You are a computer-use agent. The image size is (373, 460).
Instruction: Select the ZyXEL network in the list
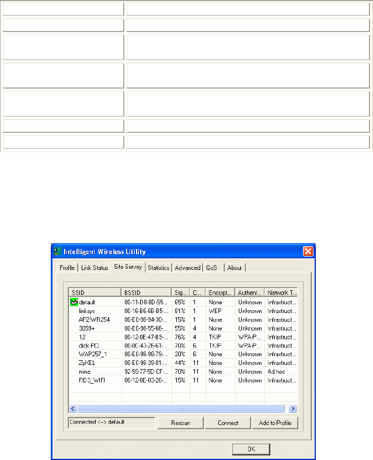(86, 363)
